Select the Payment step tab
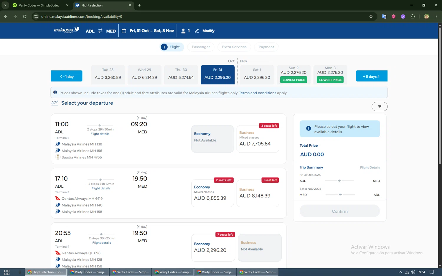 tap(266, 47)
